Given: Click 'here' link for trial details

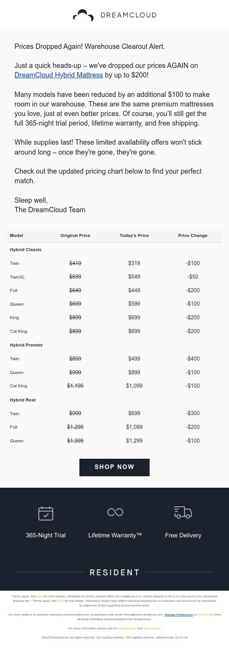Looking at the screenshot, I should click(x=61, y=601).
